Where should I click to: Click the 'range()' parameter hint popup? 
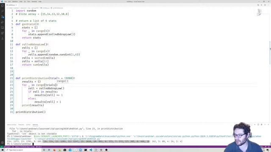(x=62, y=81)
